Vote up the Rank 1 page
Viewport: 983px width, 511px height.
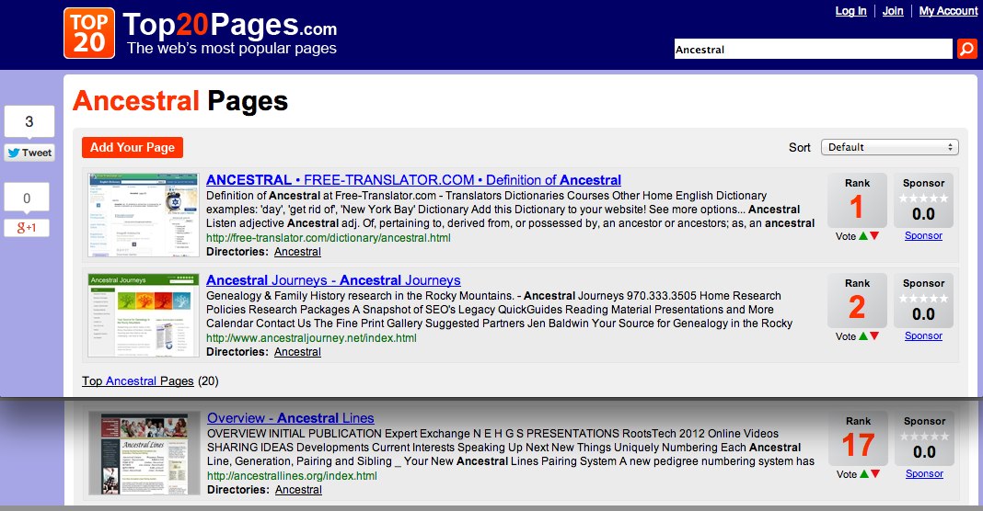tap(863, 236)
